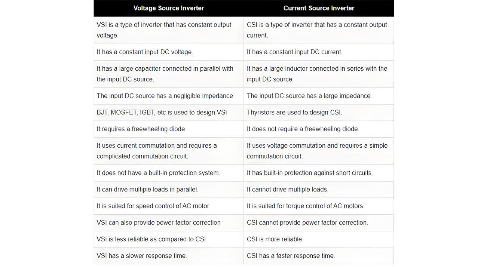The width and height of the screenshot is (487, 267).
Task: Click 'CSI has a faster response time' cell
Action: [319, 256]
